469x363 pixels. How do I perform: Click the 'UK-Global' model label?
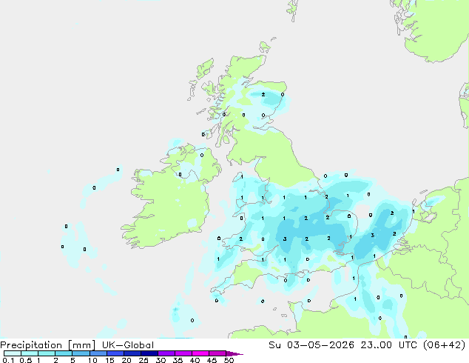tap(128, 345)
